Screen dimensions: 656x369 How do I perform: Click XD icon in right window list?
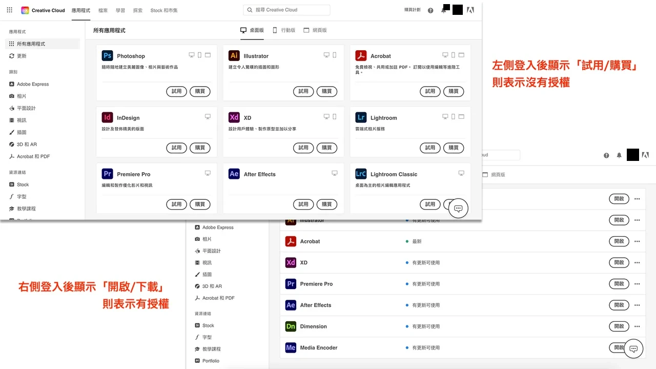pos(291,262)
